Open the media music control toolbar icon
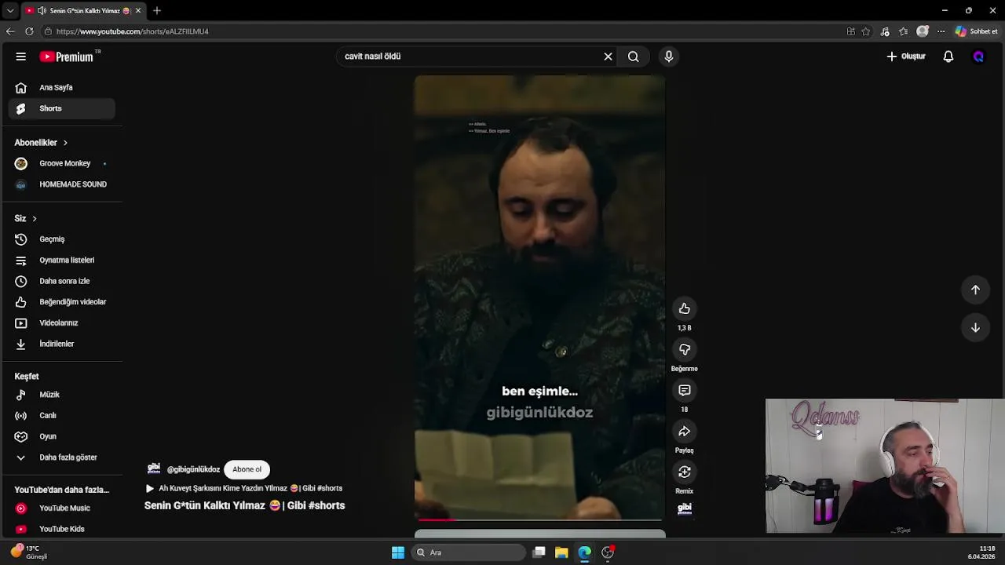Viewport: 1005px width, 565px height. tap(885, 31)
